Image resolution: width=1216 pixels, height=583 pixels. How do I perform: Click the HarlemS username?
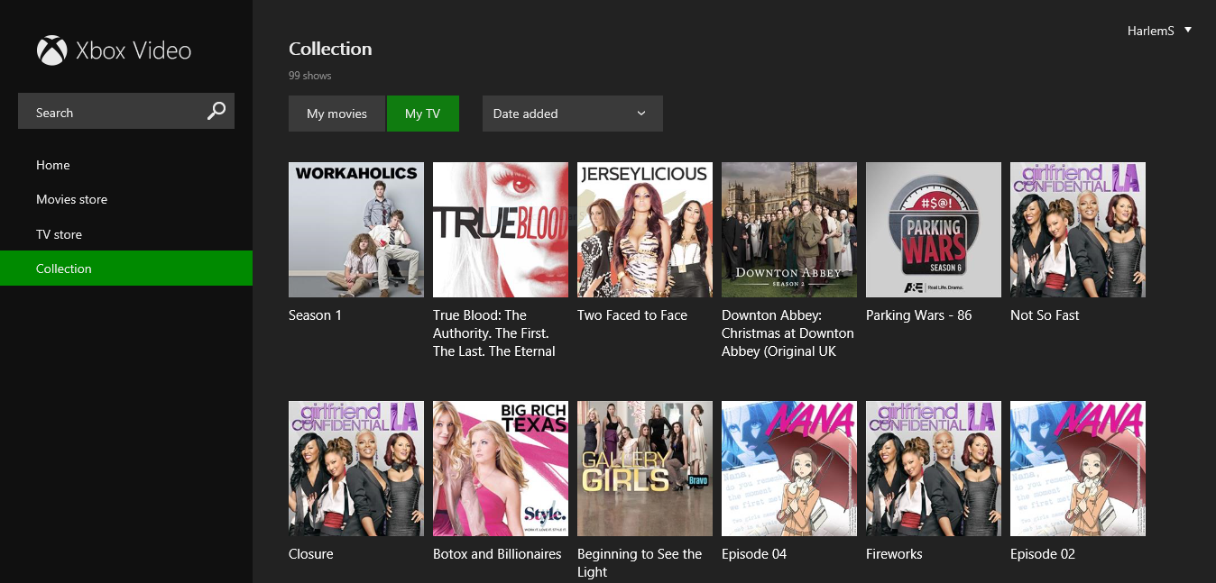tap(1151, 31)
